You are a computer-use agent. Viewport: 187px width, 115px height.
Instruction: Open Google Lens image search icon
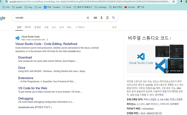click(107, 18)
